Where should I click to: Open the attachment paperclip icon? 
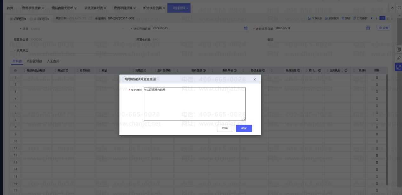point(399,59)
